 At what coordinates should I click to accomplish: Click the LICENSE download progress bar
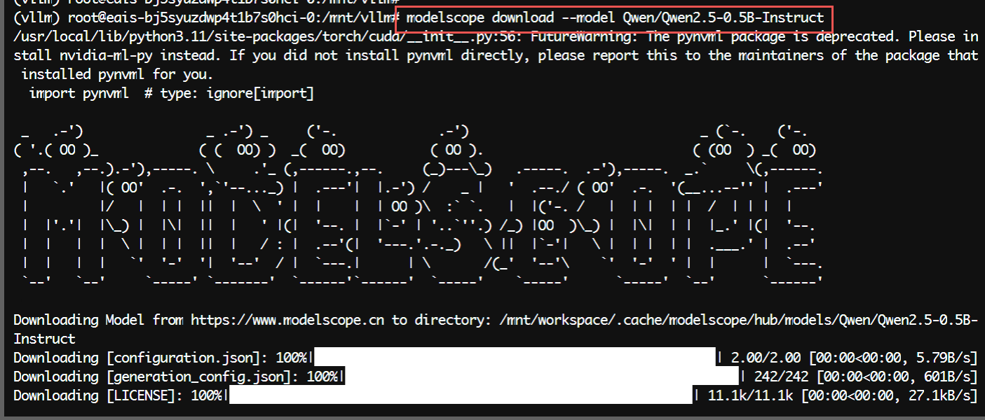[461, 395]
